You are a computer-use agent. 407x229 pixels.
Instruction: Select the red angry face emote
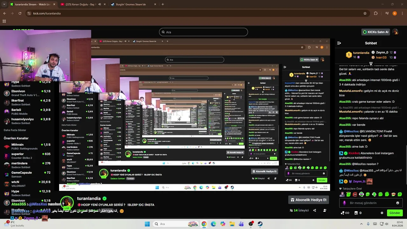pos(355,194)
